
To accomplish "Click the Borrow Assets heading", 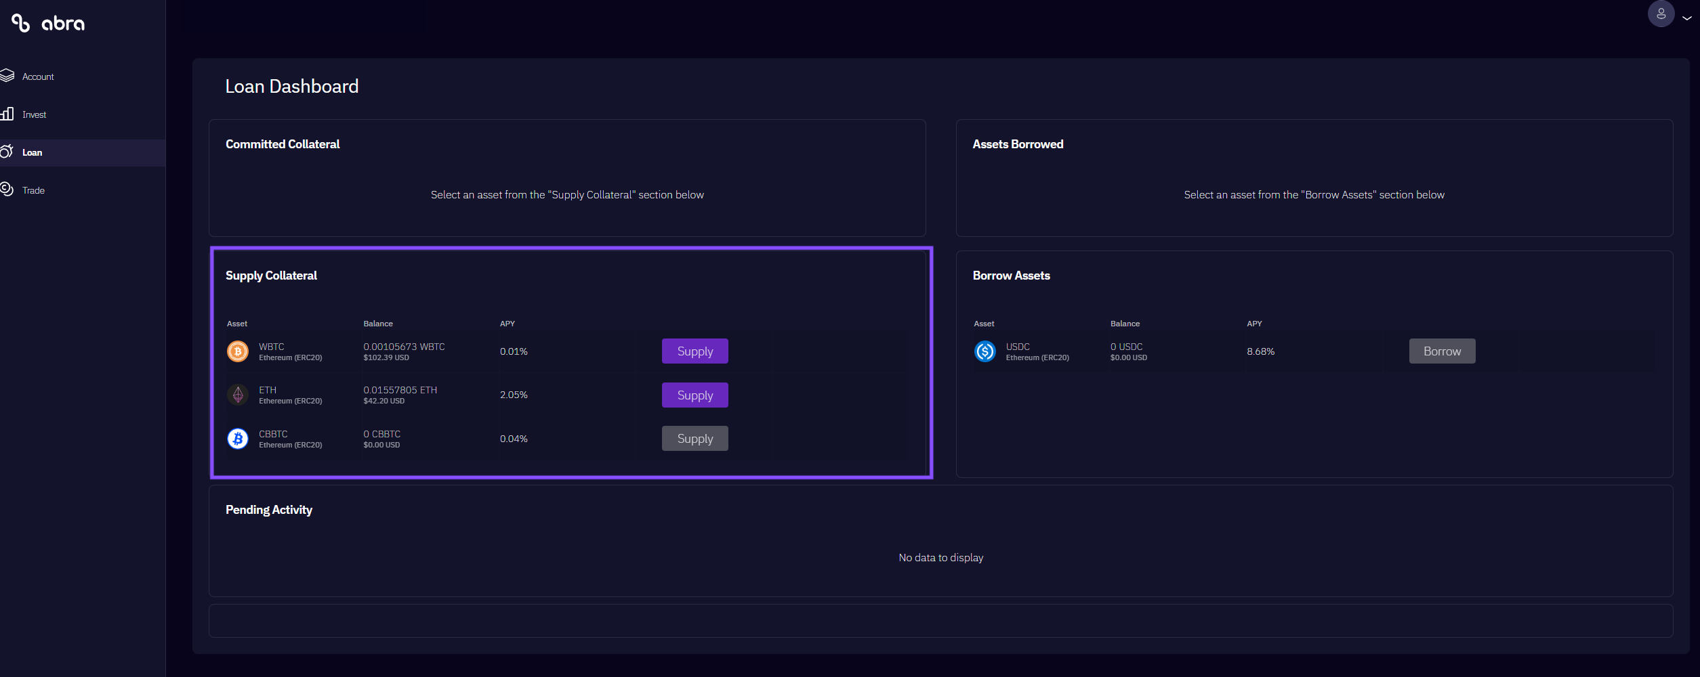I will tap(1012, 276).
